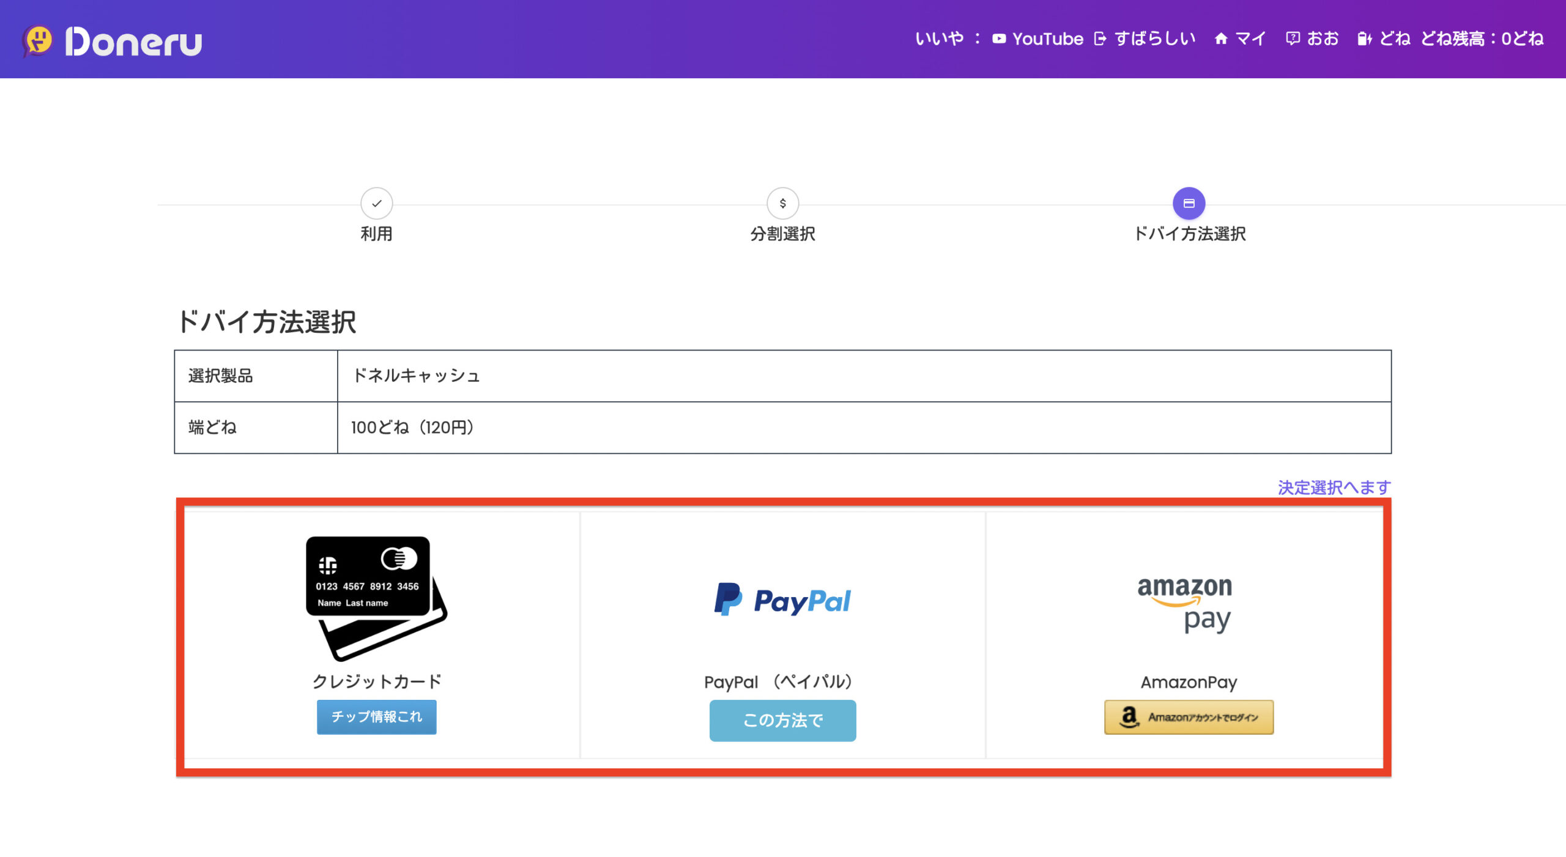The height and width of the screenshot is (857, 1566).
Task: Click the クレジットカード label
Action: pyautogui.click(x=377, y=681)
